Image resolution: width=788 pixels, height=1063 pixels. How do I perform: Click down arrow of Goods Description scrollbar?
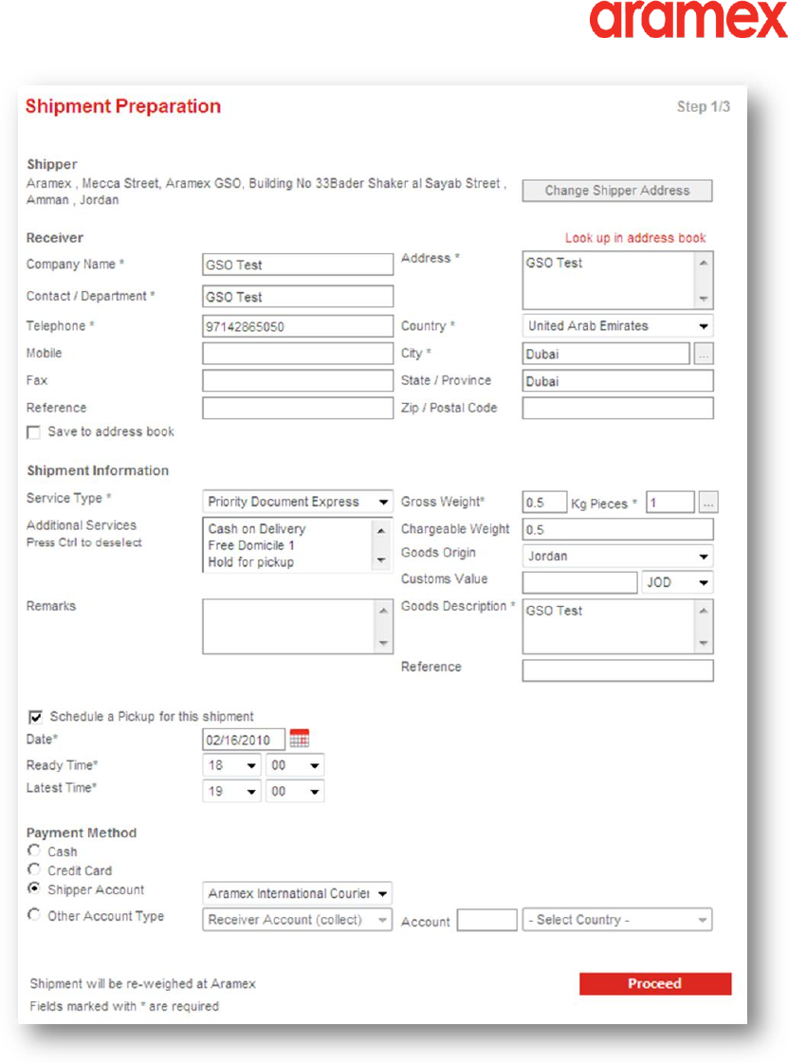704,643
